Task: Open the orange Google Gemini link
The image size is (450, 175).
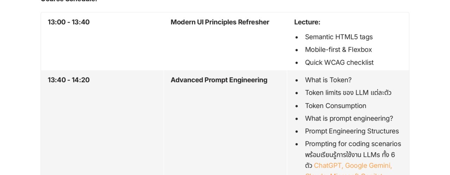Action: (x=369, y=166)
